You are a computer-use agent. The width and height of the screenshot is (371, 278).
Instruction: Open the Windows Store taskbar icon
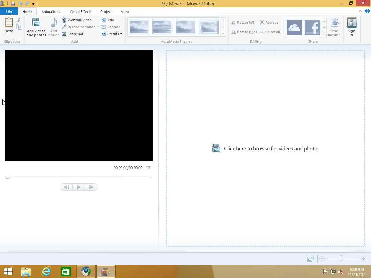pos(66,272)
